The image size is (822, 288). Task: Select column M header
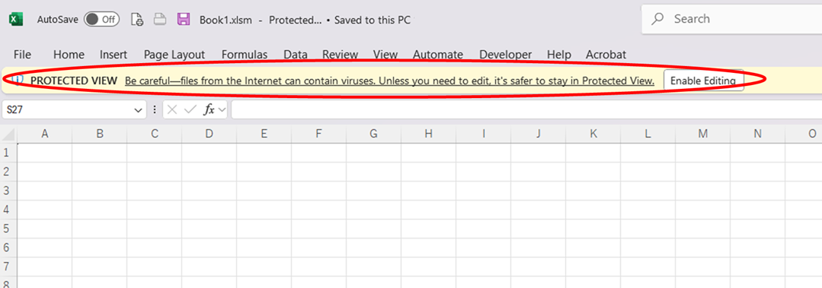coord(703,134)
